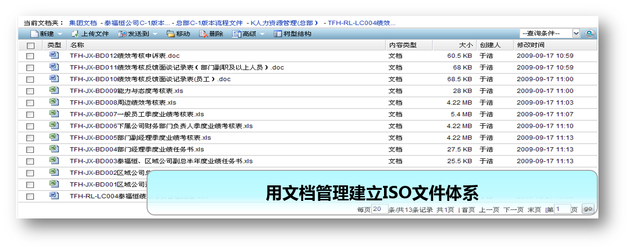631x251 pixels.
Task: Click the 上传文件 upload file button
Action: pyautogui.click(x=90, y=34)
